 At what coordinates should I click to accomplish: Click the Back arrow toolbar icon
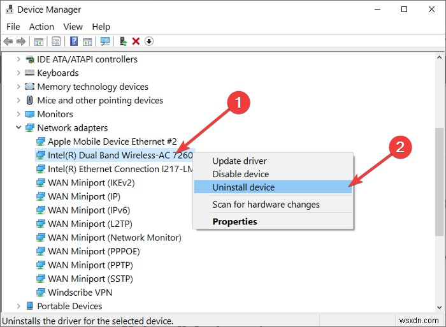(8, 41)
